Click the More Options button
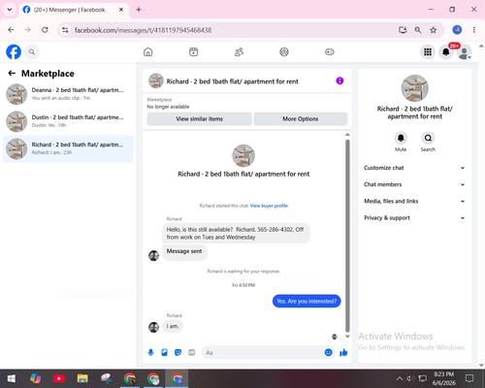485x388 pixels. tap(301, 119)
